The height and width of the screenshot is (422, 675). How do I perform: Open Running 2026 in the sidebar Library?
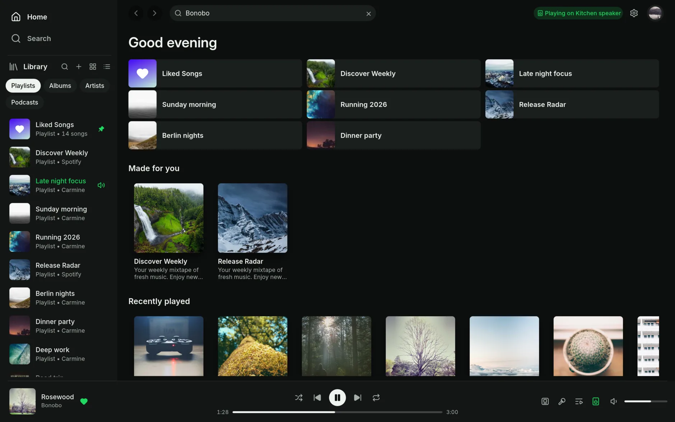(x=59, y=241)
